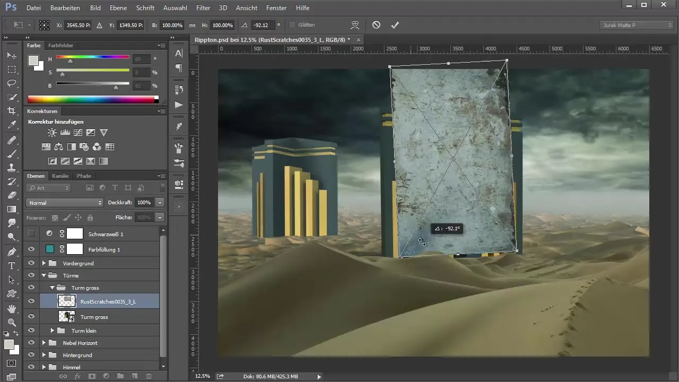
Task: Click the add layer mask icon
Action: click(x=92, y=376)
